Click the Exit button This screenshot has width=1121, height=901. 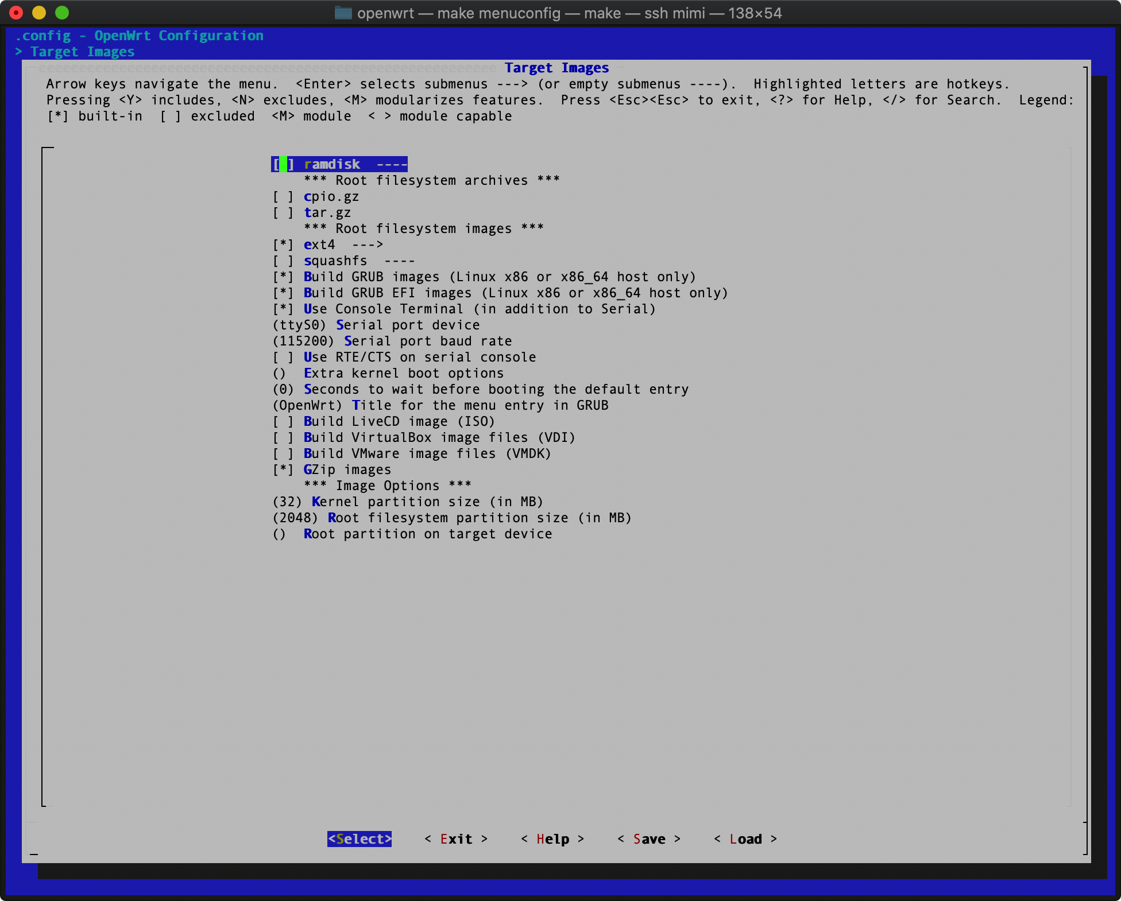456,839
